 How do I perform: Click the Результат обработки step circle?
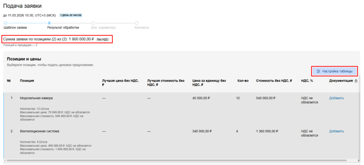tap(49, 23)
